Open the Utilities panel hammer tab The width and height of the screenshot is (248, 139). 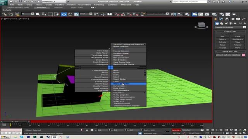click(244, 19)
